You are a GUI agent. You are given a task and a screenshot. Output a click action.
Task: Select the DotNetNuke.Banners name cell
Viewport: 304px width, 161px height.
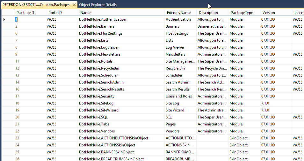pos(121,26)
